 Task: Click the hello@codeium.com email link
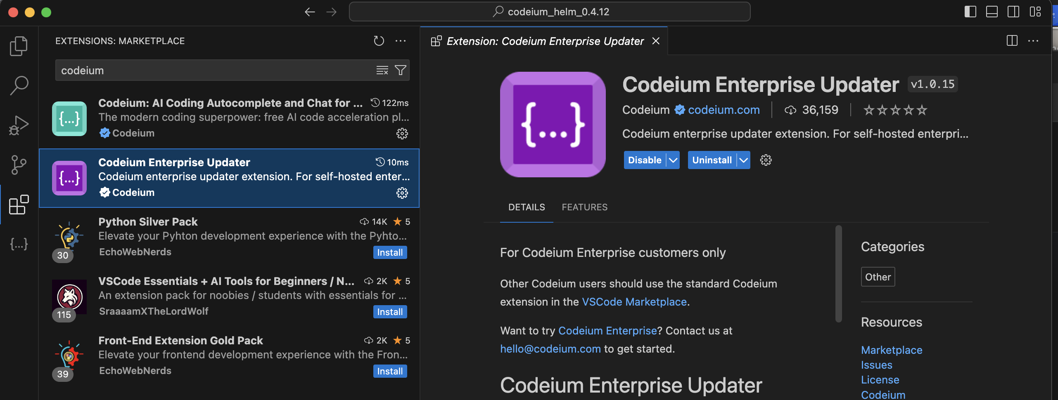pyautogui.click(x=550, y=349)
